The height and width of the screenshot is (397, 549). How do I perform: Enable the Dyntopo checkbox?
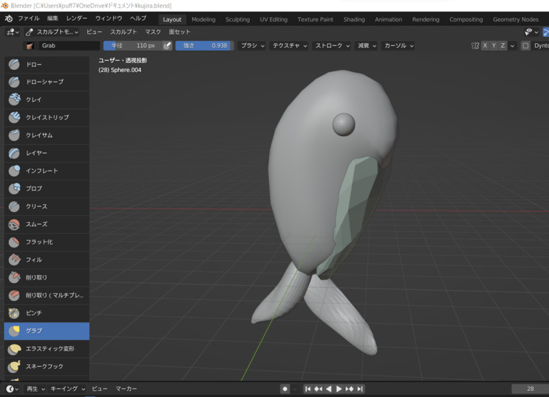[x=526, y=46]
